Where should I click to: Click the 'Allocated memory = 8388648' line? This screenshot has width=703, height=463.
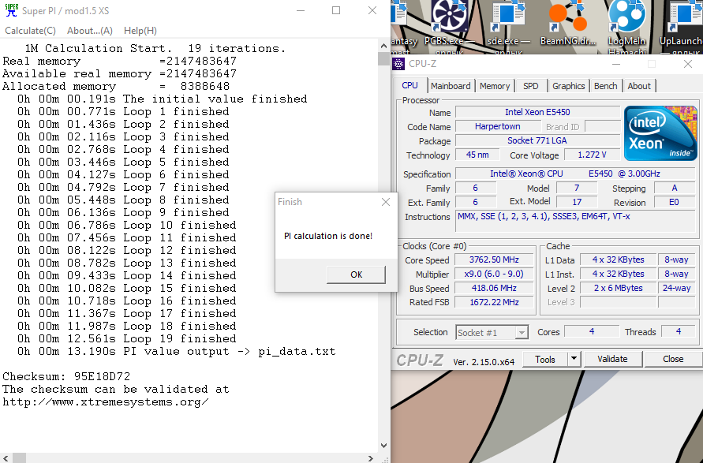[x=116, y=86]
